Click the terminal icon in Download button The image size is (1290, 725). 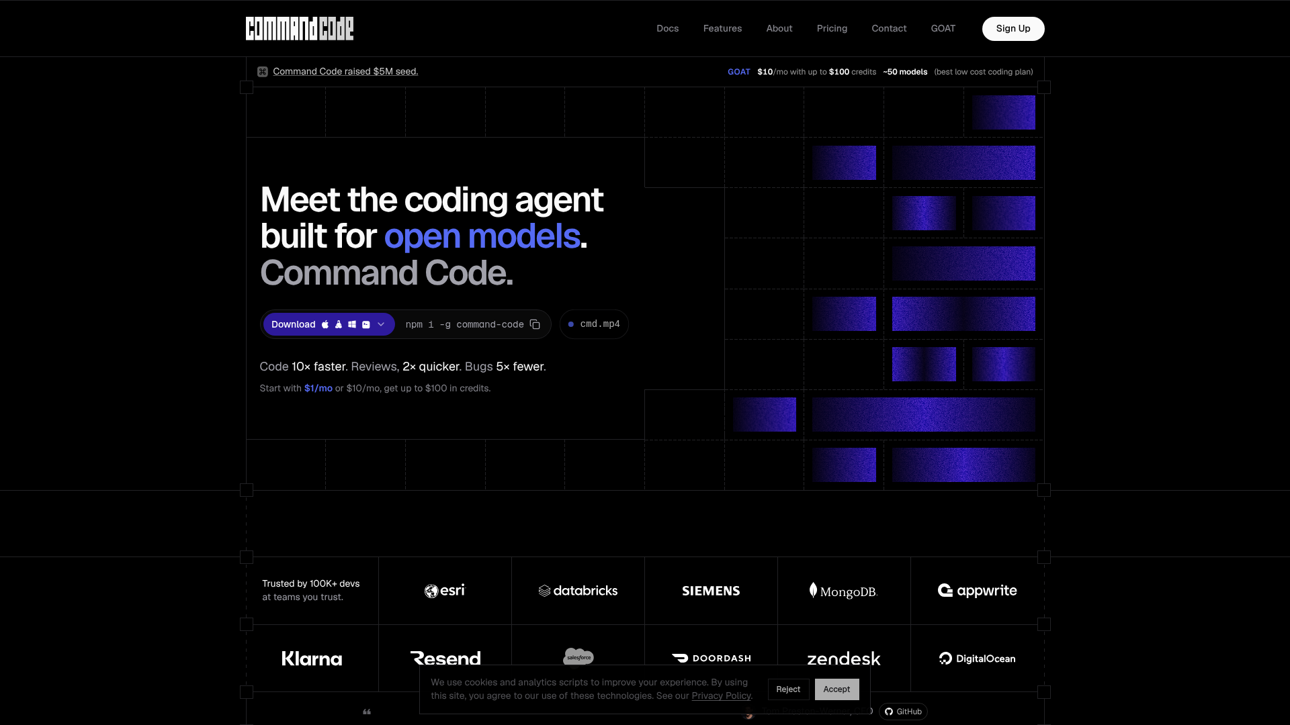click(366, 324)
